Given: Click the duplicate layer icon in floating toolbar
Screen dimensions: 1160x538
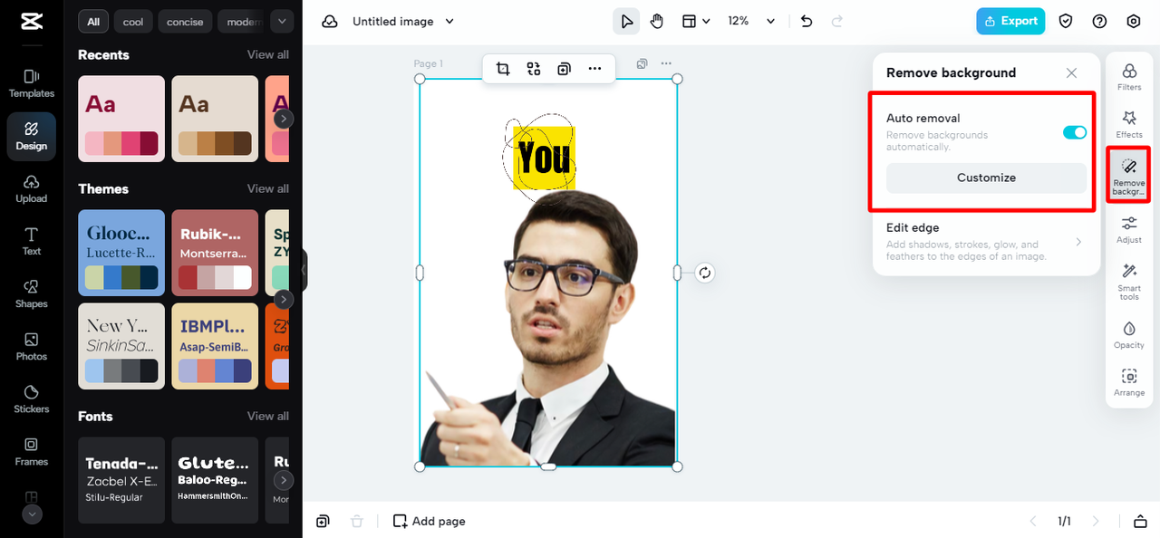Looking at the screenshot, I should [564, 68].
